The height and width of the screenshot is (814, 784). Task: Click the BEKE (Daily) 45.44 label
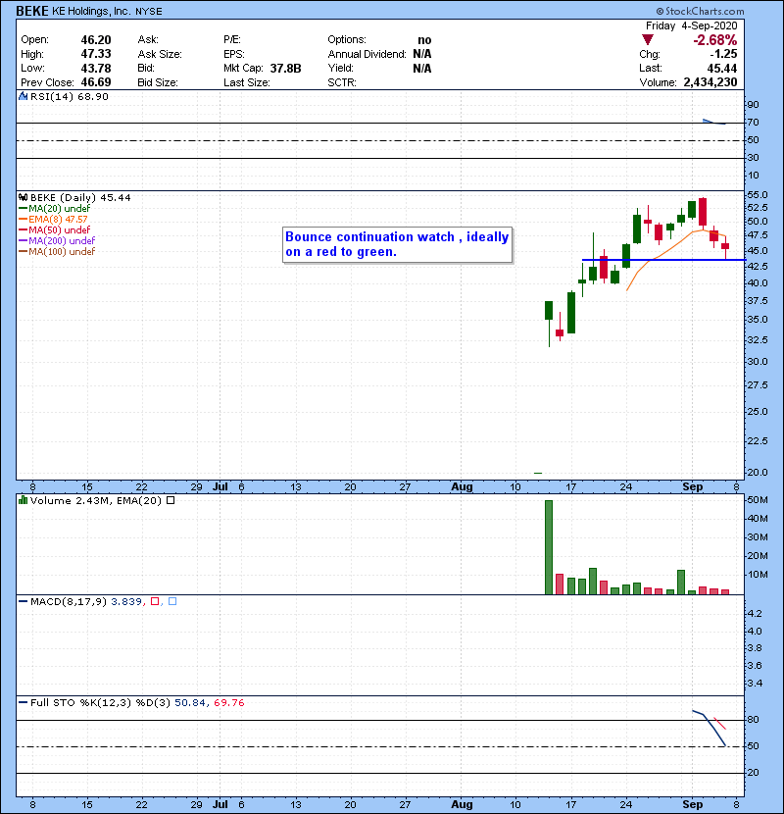point(80,197)
